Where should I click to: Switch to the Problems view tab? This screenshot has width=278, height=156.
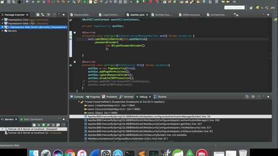(109, 97)
